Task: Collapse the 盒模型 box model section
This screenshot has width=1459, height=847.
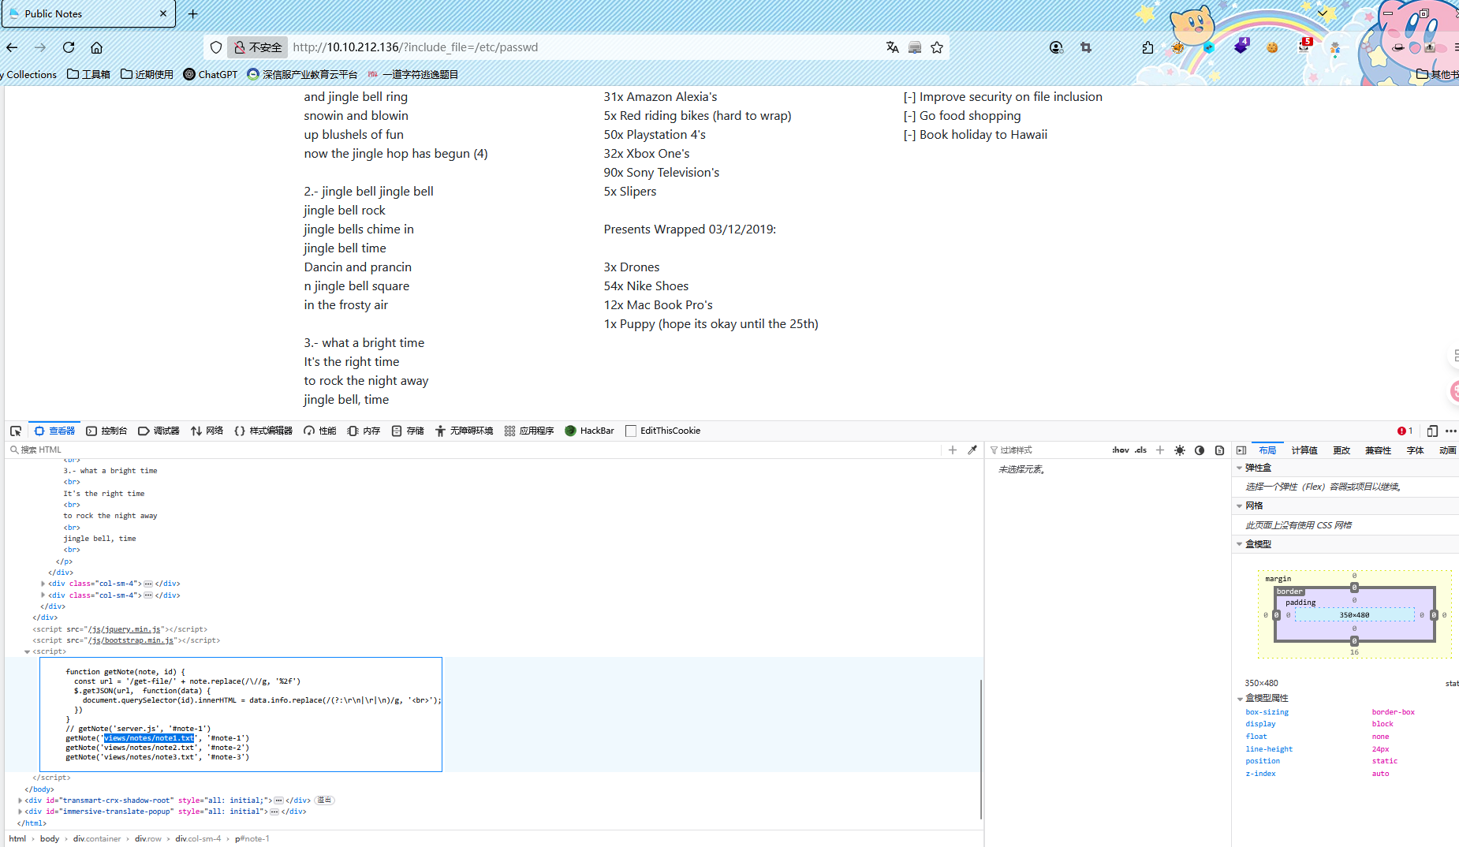Action: (1240, 544)
